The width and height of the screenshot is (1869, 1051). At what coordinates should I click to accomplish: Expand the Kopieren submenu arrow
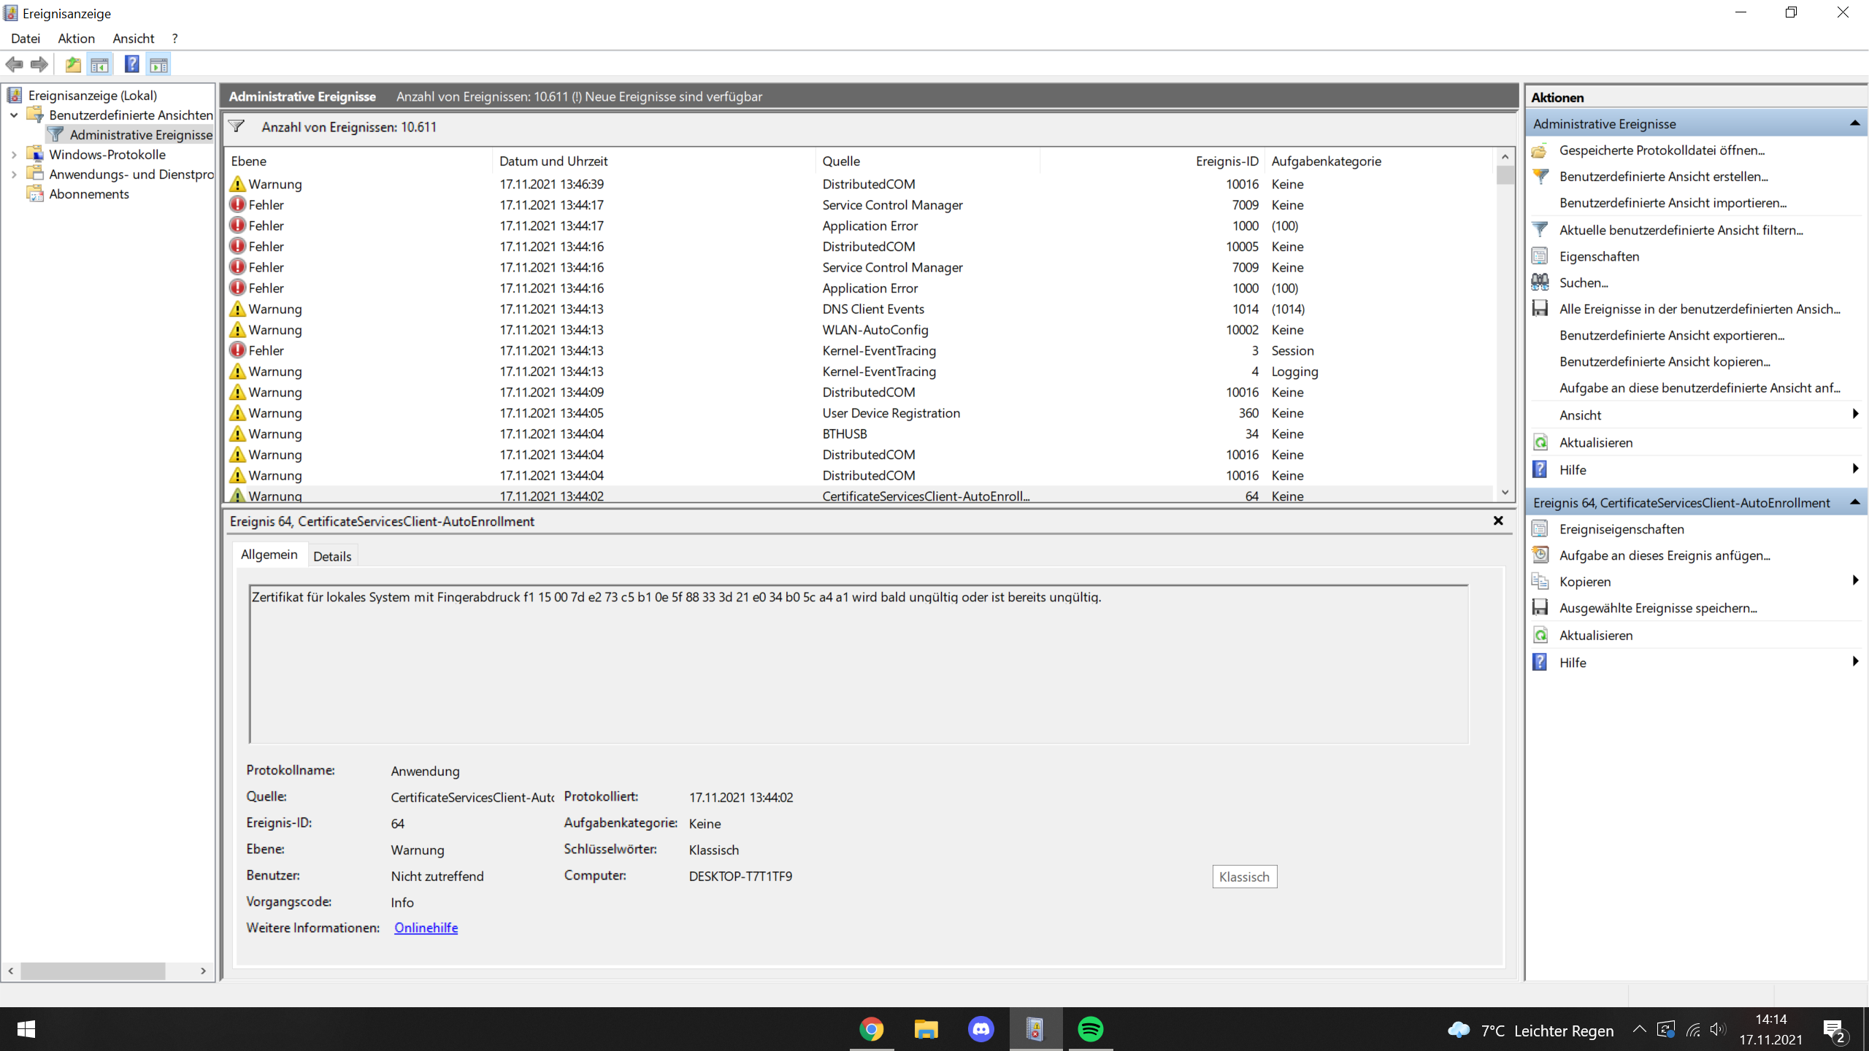[1854, 581]
